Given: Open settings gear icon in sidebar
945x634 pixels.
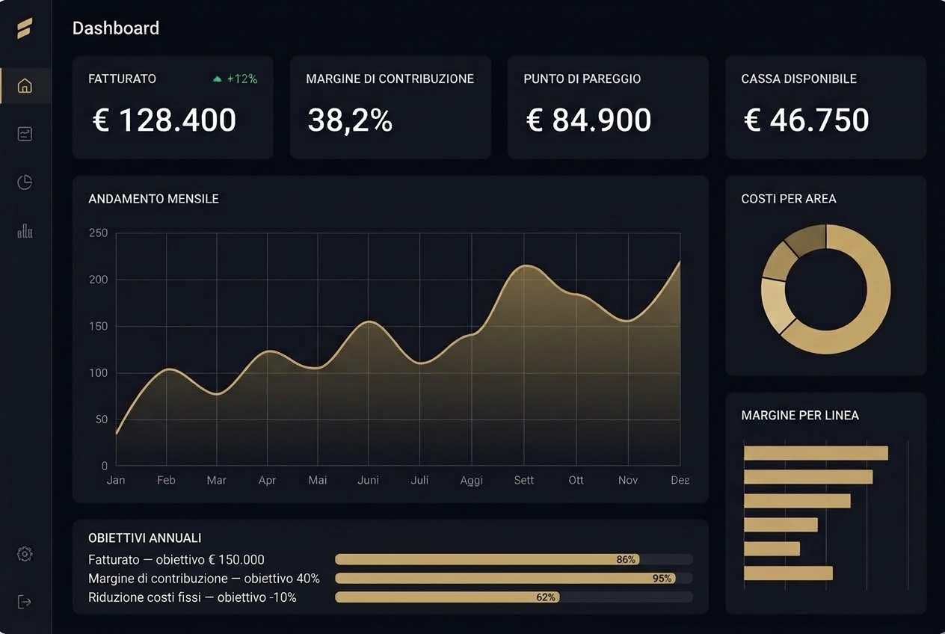Looking at the screenshot, I should (x=25, y=554).
